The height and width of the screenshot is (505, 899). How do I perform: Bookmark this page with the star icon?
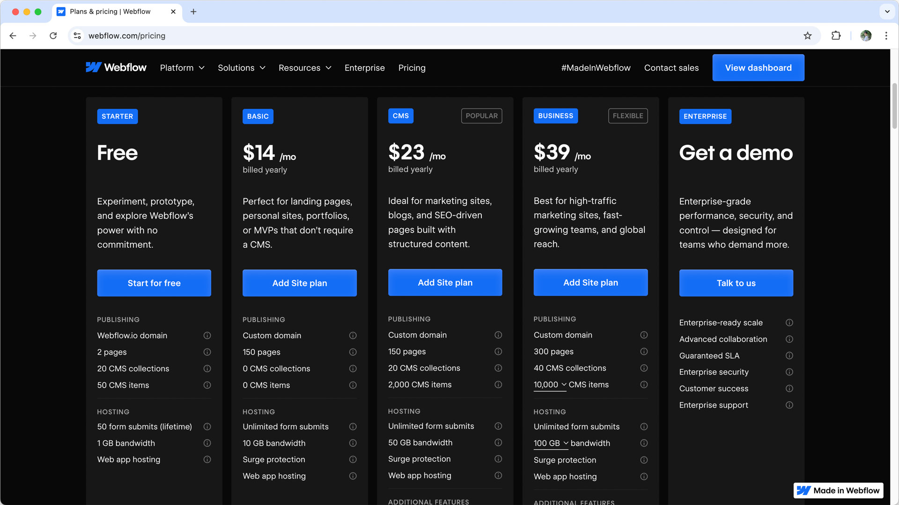click(808, 36)
